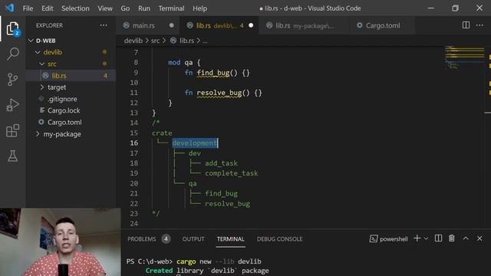Click add_task in the comment tree
The height and width of the screenshot is (276, 491).
(221, 163)
